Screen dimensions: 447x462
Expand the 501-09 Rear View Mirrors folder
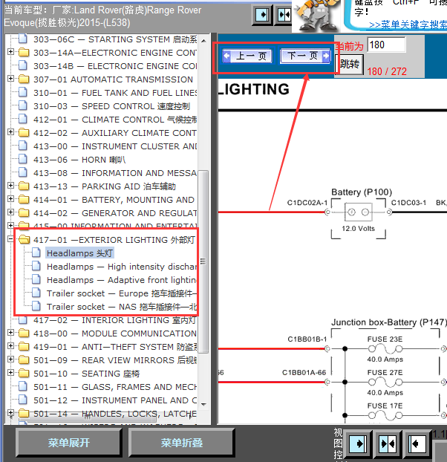[10, 359]
